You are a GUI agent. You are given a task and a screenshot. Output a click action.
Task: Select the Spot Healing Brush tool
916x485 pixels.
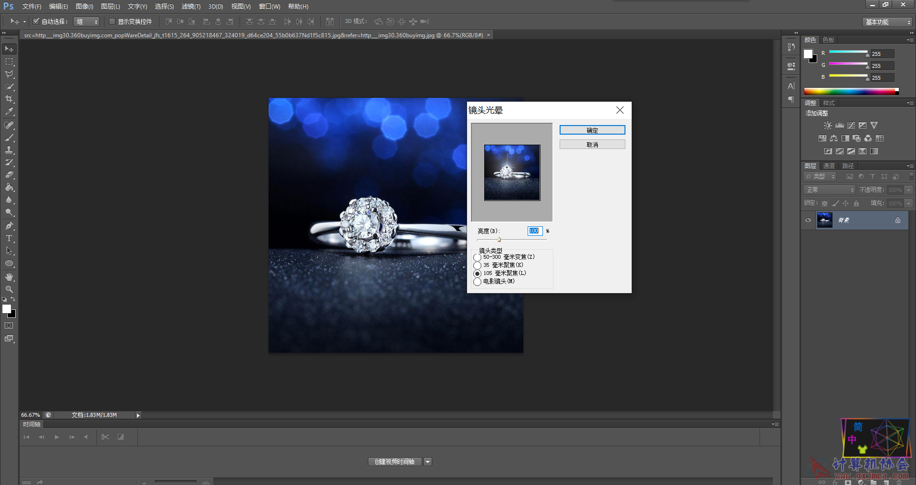[x=9, y=125]
